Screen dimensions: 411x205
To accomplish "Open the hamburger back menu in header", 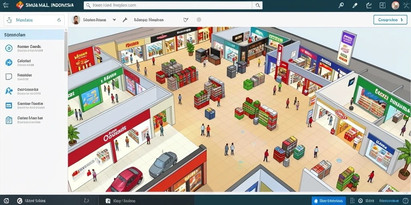I will click(6, 5).
